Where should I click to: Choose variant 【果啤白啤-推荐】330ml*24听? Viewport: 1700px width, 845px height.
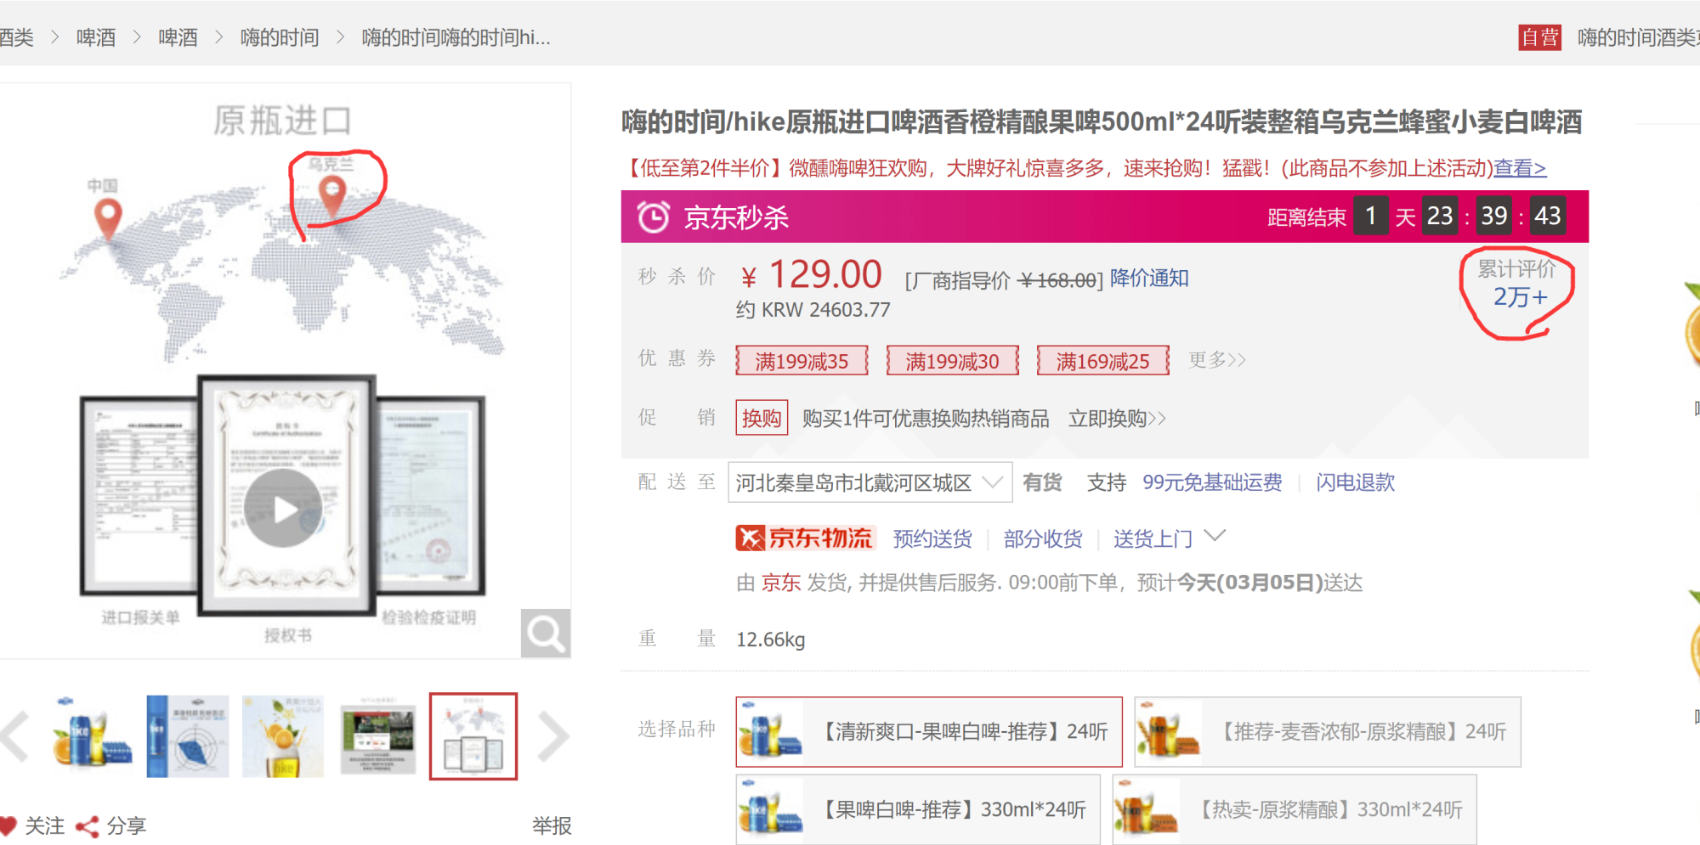pos(918,809)
